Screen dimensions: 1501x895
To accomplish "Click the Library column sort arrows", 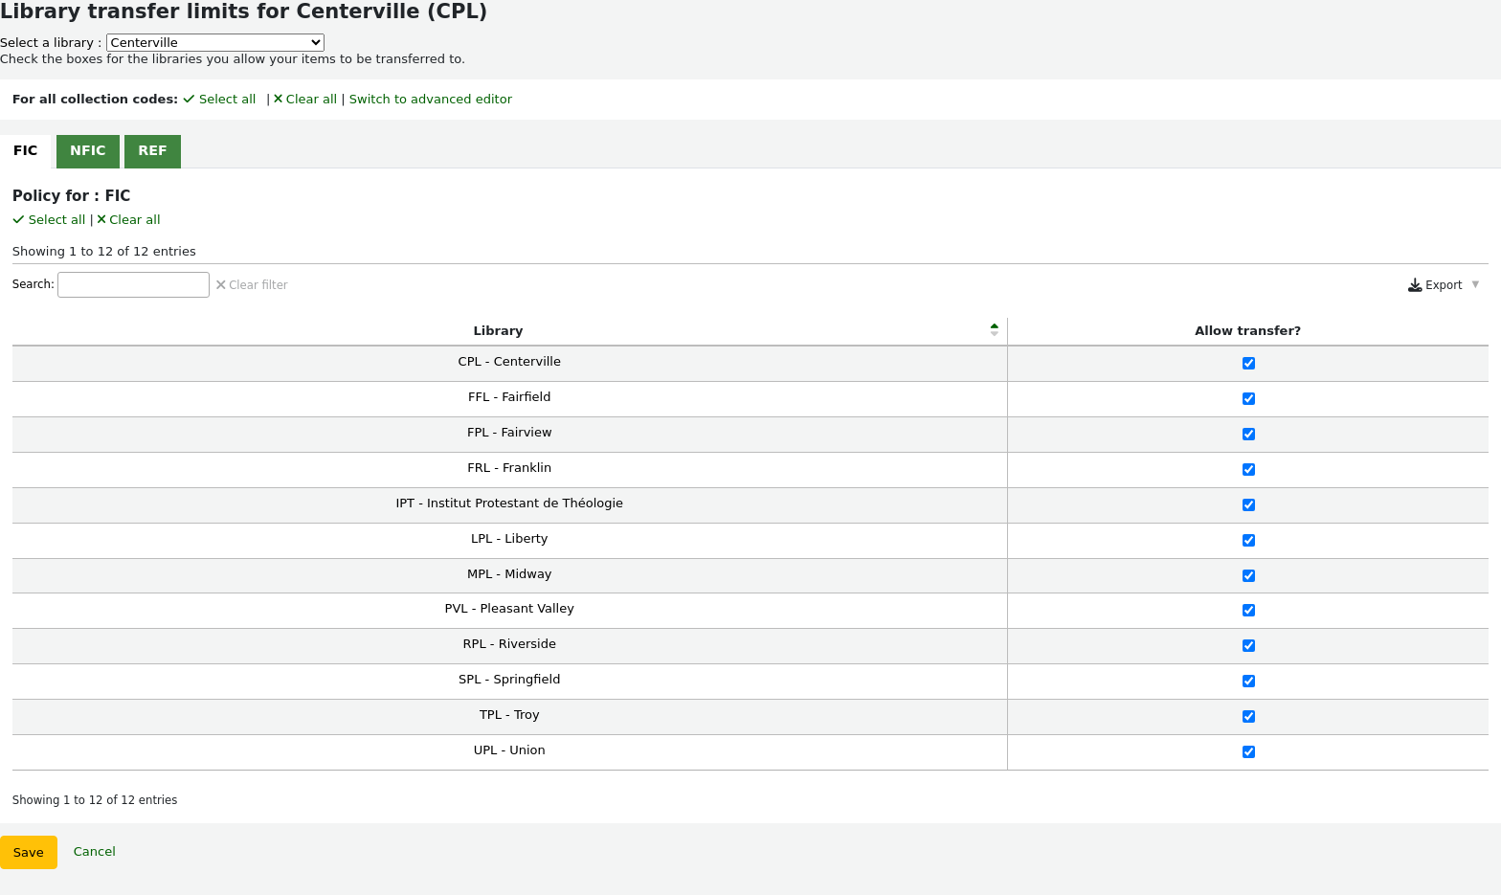I will coord(994,330).
